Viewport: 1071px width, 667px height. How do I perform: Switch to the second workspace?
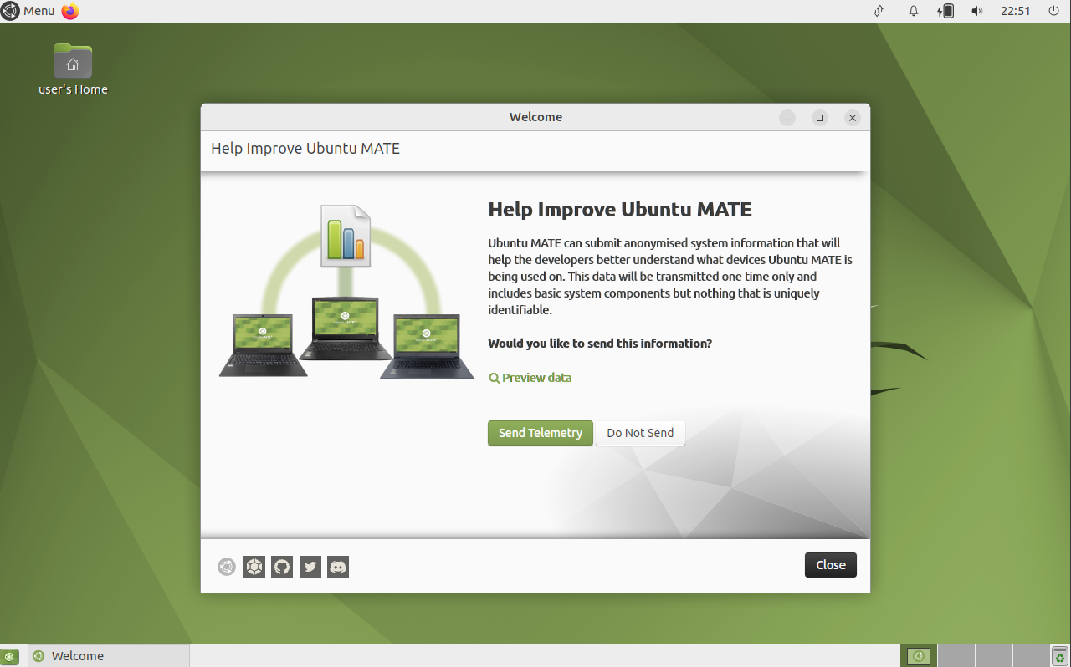tap(956, 656)
